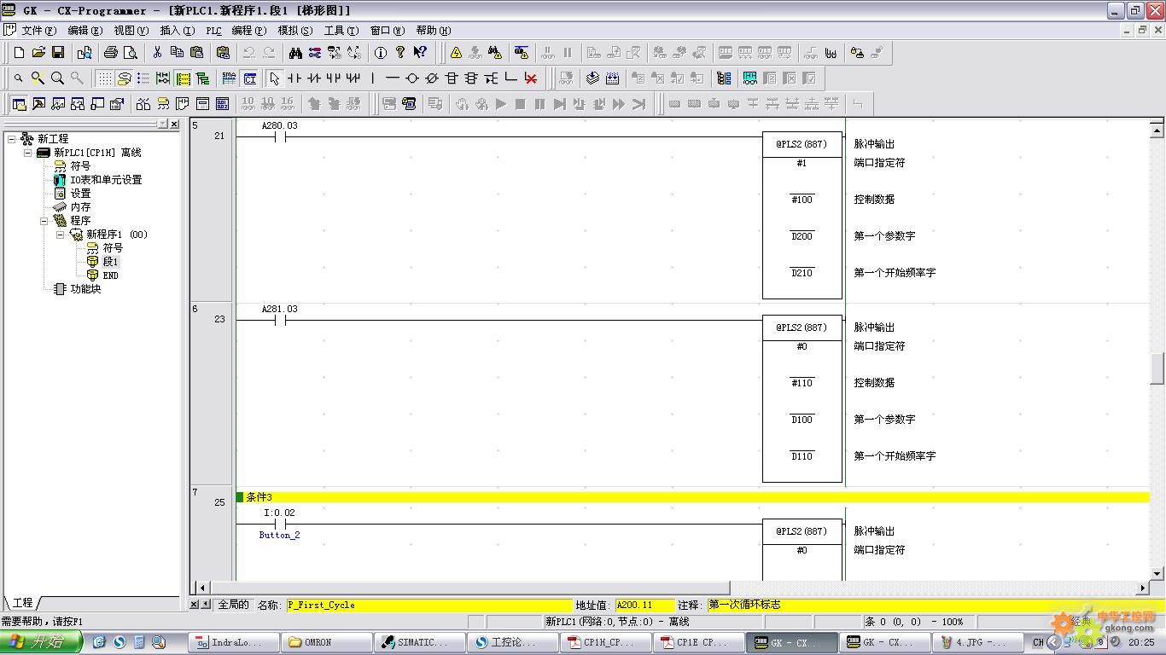1166x655 pixels.
Task: Zoom in with yellow magnifier icon
Action: coord(38,78)
